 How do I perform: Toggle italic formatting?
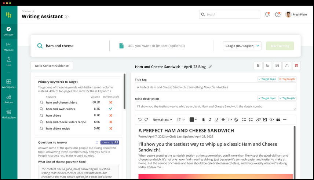click(210, 120)
